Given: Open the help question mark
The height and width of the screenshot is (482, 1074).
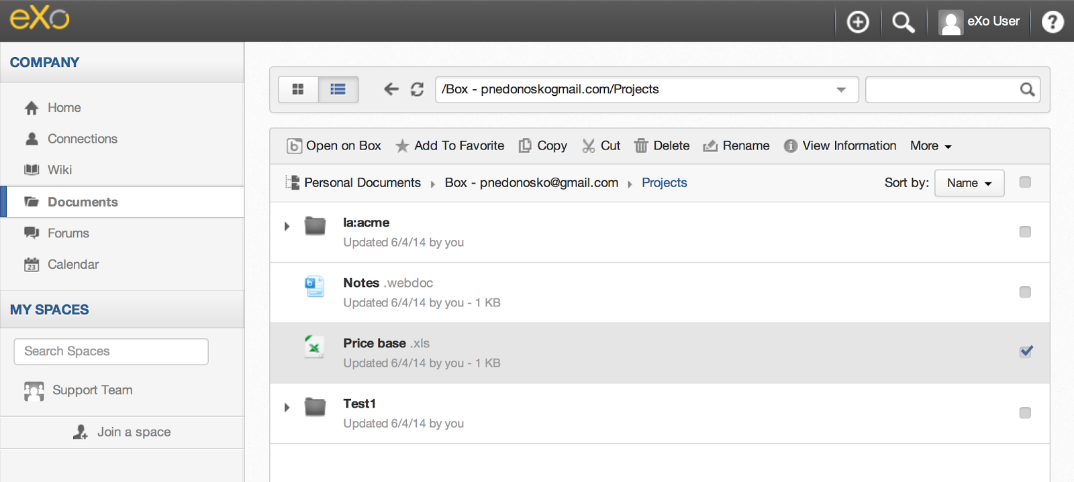Looking at the screenshot, I should [x=1053, y=22].
